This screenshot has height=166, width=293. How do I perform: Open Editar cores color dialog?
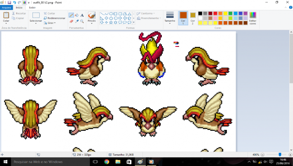(252, 18)
